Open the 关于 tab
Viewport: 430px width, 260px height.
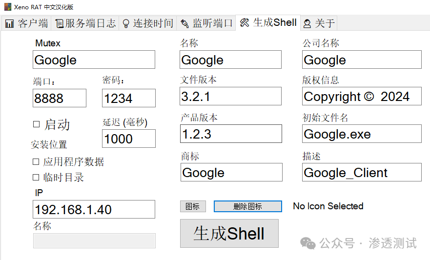click(319, 23)
